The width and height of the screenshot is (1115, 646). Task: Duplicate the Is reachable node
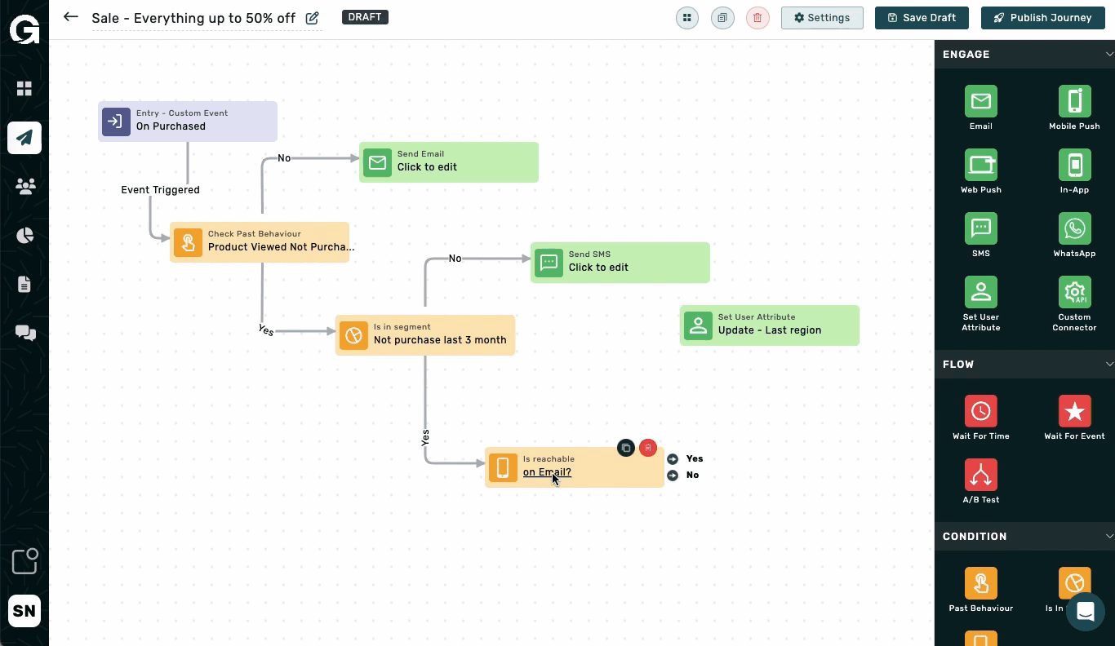point(626,448)
